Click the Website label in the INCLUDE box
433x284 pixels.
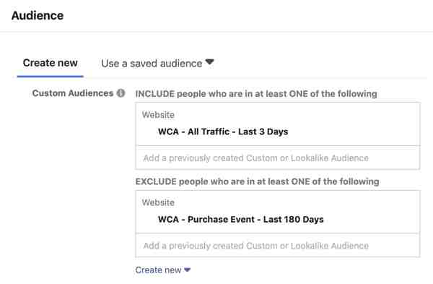(158, 114)
